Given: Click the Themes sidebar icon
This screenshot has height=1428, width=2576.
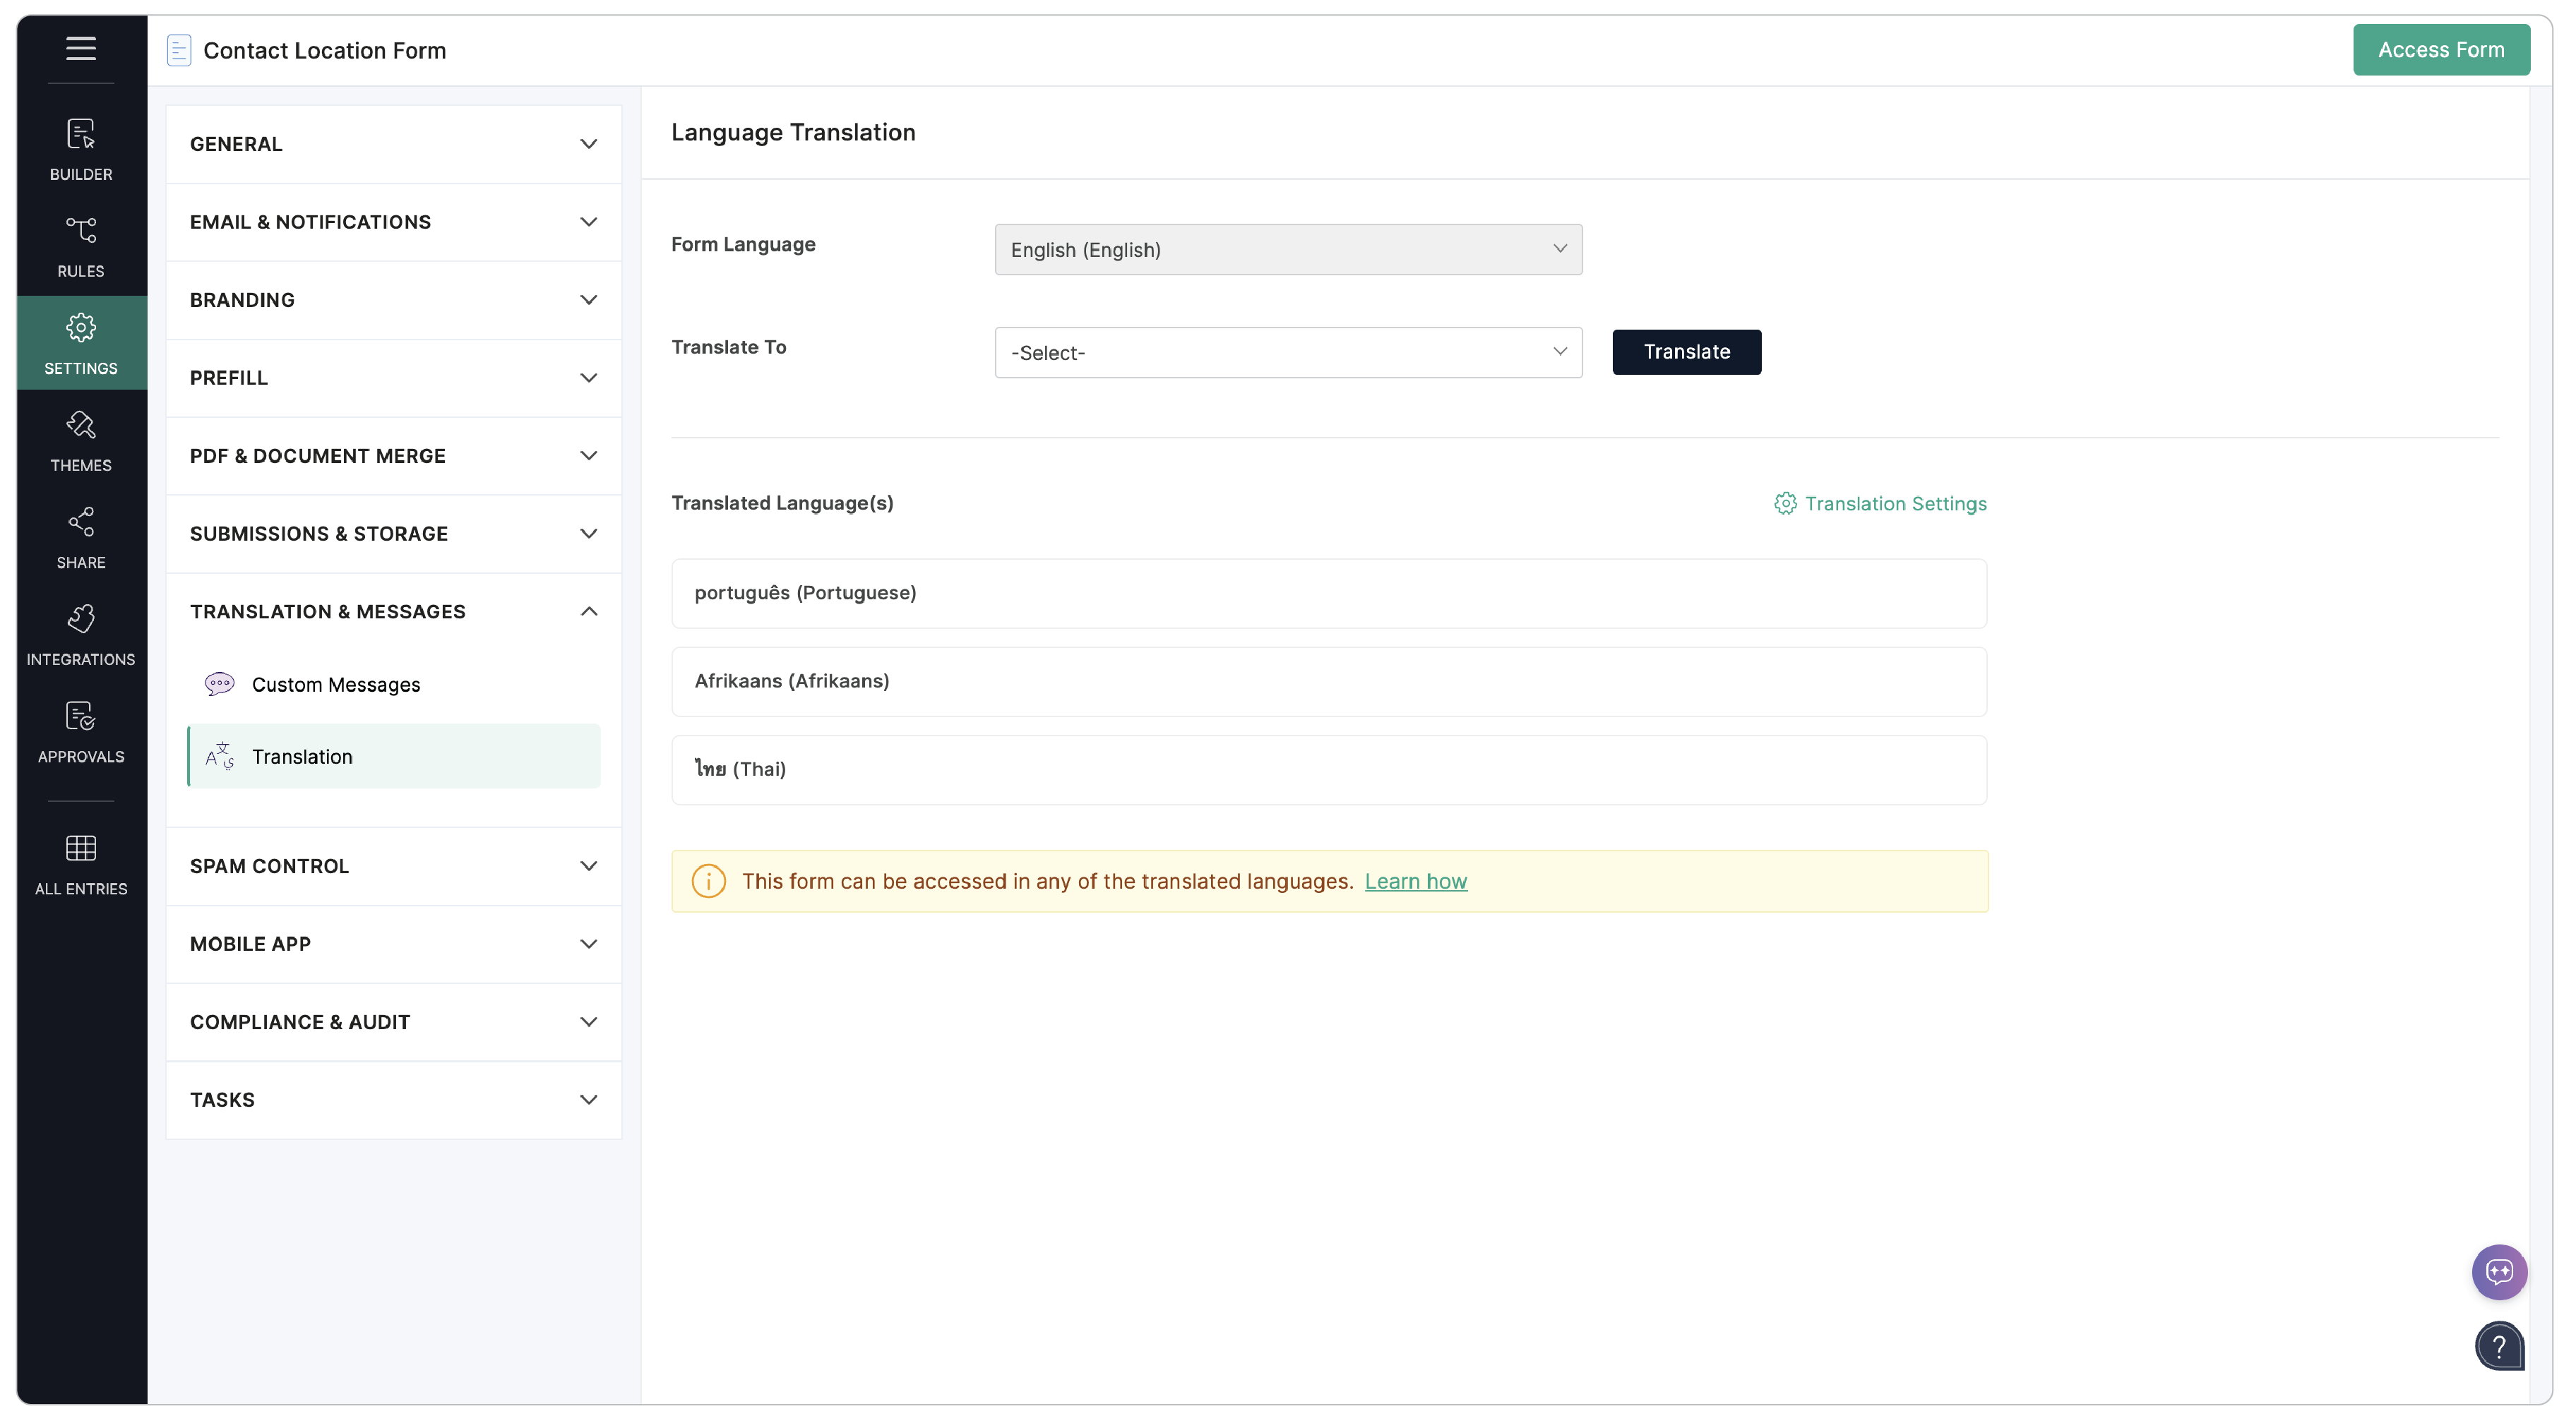Looking at the screenshot, I should pyautogui.click(x=80, y=440).
